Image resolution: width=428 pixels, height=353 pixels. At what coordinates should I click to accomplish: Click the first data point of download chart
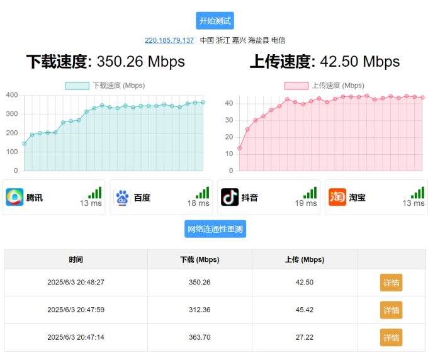pyautogui.click(x=25, y=143)
